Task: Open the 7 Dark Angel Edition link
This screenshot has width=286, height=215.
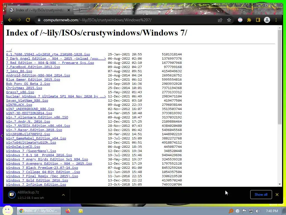Action: tap(56, 59)
